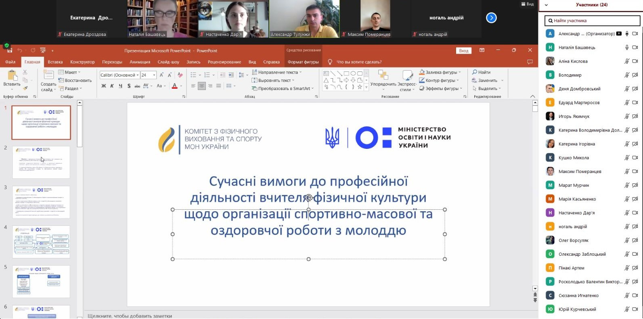
Task: Open the Формат фигуры tab
Action: coord(303,62)
